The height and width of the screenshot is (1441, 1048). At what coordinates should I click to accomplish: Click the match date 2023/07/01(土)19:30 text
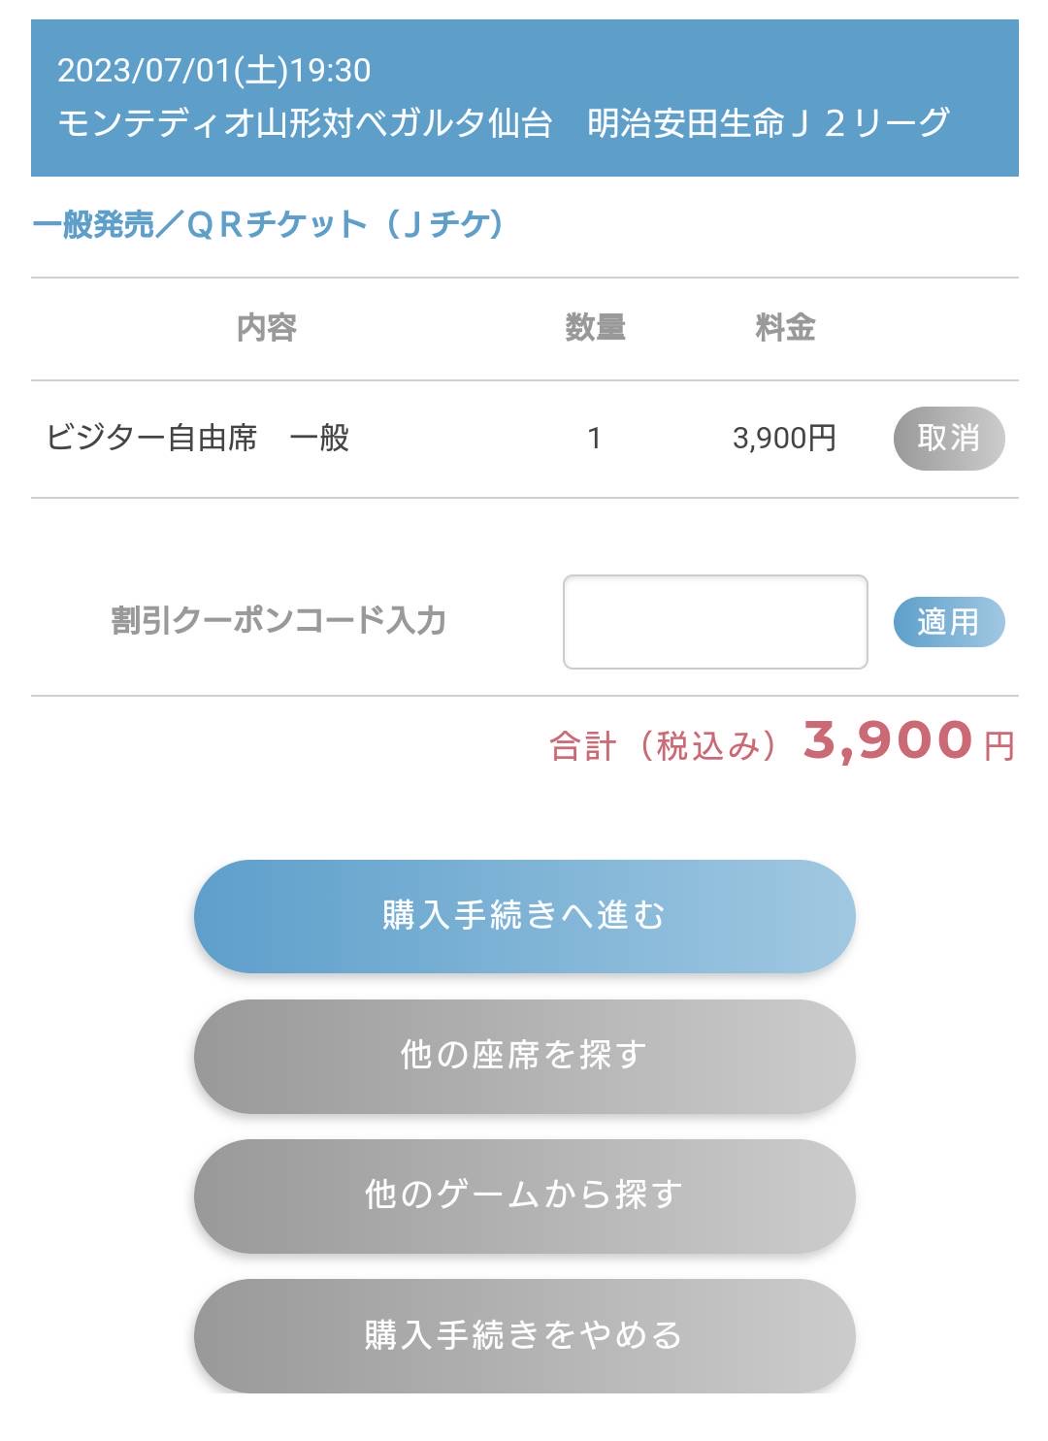point(213,71)
